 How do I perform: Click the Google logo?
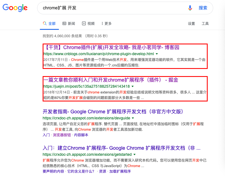pos(15,8)
